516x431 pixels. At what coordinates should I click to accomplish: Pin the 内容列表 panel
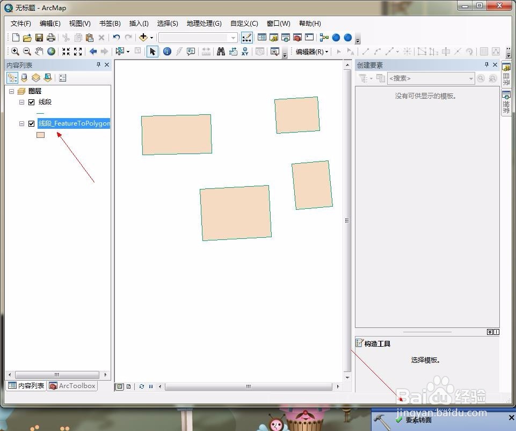pyautogui.click(x=98, y=65)
